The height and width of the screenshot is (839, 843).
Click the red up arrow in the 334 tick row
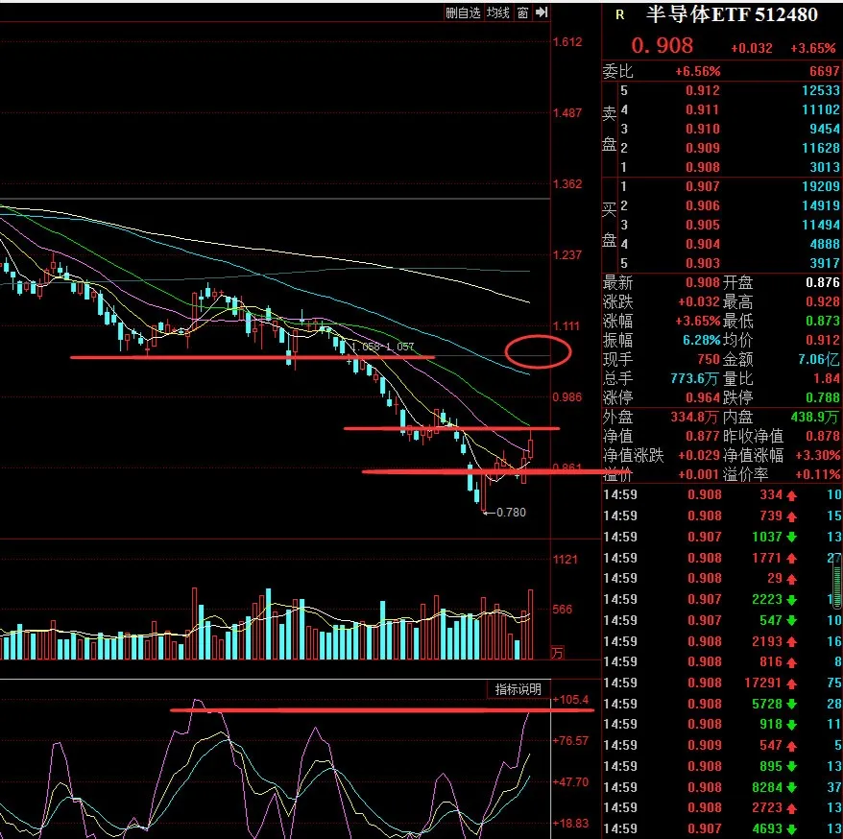(x=791, y=495)
